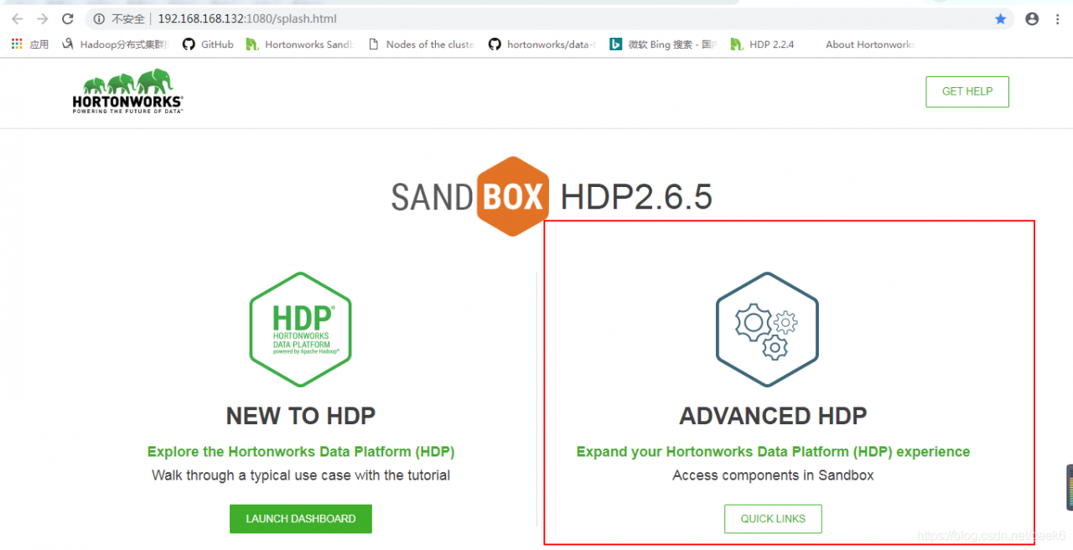The image size is (1073, 550).
Task: Click the green HDP hexagon icon
Action: 300,329
